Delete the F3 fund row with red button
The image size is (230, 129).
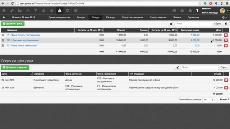(x=226, y=46)
